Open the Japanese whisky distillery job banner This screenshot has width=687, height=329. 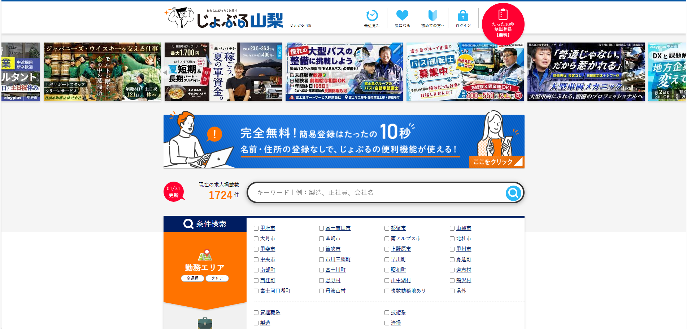pyautogui.click(x=102, y=72)
